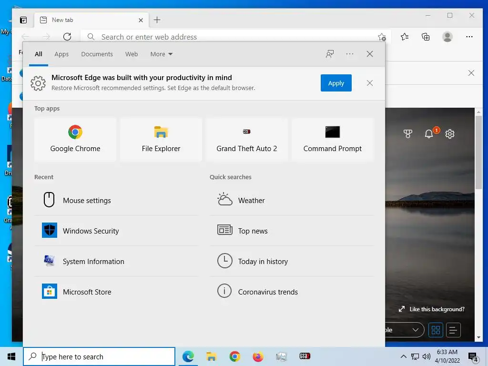Open Edge Favorites list
Screen dimensions: 488x366
(x=405, y=37)
